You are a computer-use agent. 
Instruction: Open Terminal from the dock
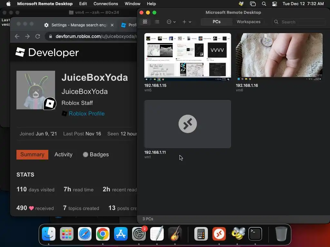255,234
